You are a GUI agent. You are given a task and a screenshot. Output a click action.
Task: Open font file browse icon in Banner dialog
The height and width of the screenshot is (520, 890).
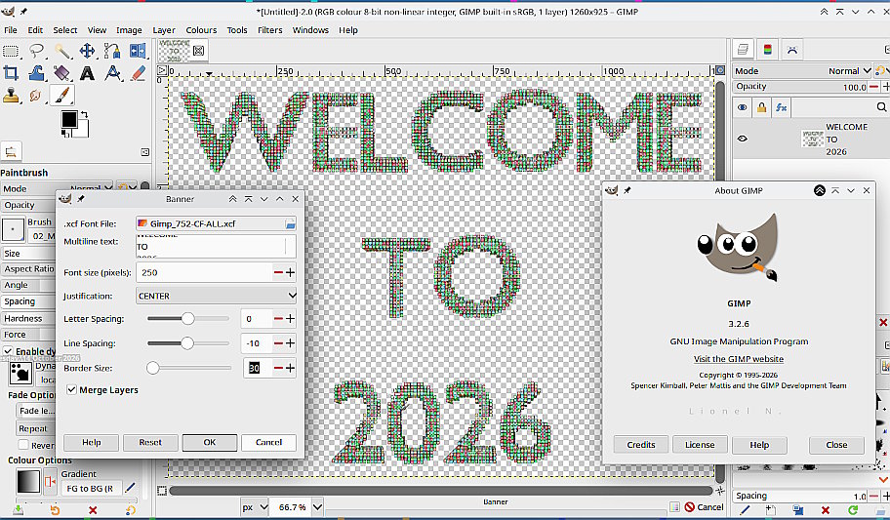[x=290, y=224]
